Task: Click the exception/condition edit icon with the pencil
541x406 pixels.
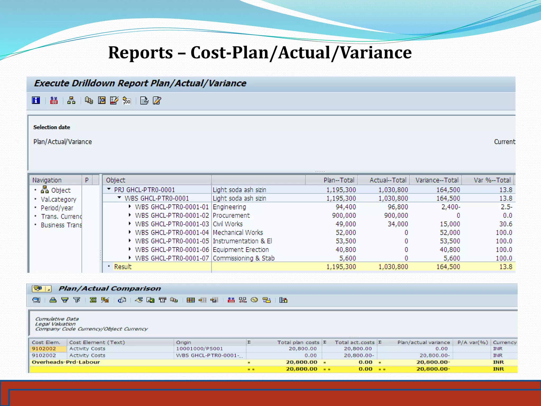Action: [114, 100]
